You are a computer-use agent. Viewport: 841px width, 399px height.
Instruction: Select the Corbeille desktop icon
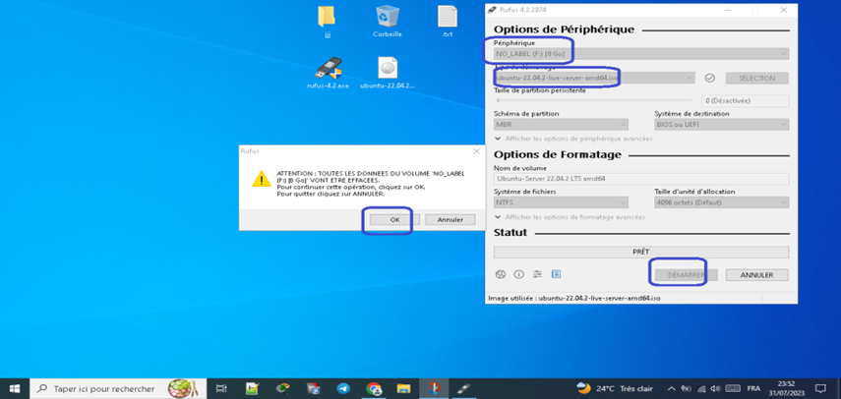coord(388,22)
